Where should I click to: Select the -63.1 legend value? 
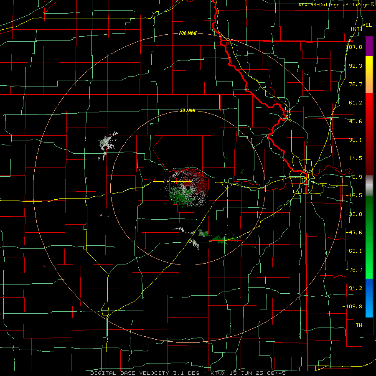[354, 251]
